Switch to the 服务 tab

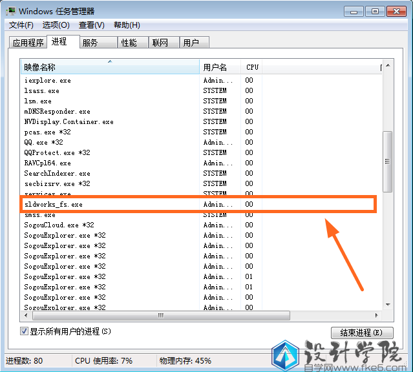click(x=90, y=43)
